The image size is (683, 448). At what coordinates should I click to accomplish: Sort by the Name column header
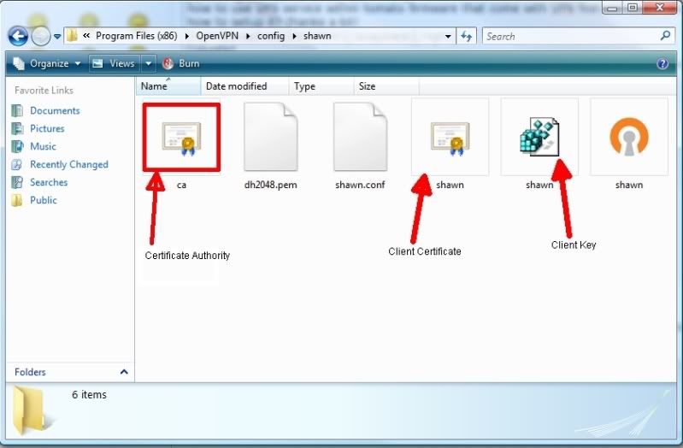168,86
